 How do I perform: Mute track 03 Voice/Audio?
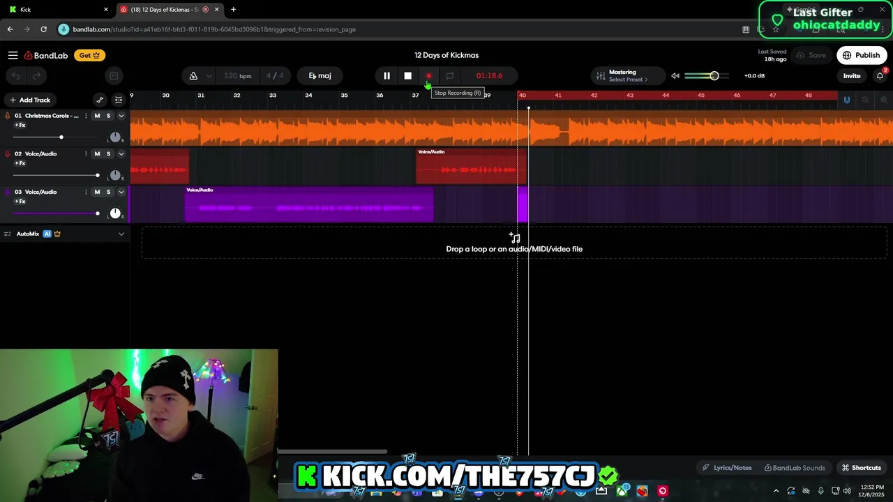(97, 192)
